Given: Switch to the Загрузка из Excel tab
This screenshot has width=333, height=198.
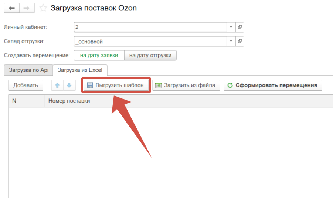Looking at the screenshot, I should (80, 70).
